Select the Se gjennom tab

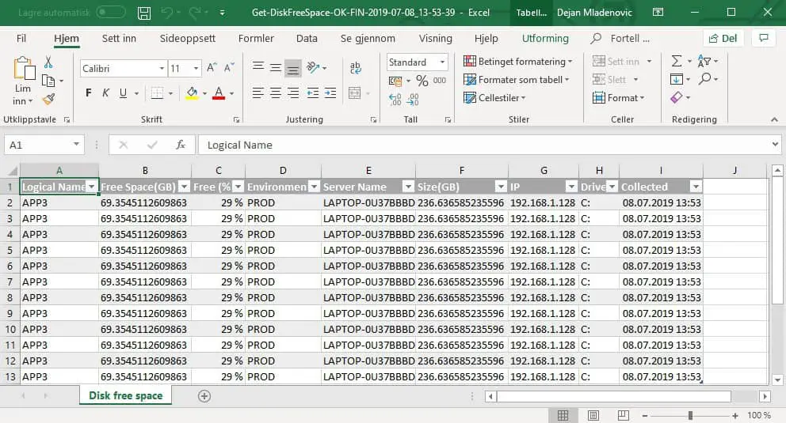tap(368, 39)
